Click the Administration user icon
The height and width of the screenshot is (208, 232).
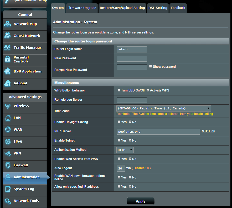pyautogui.click(x=8, y=177)
